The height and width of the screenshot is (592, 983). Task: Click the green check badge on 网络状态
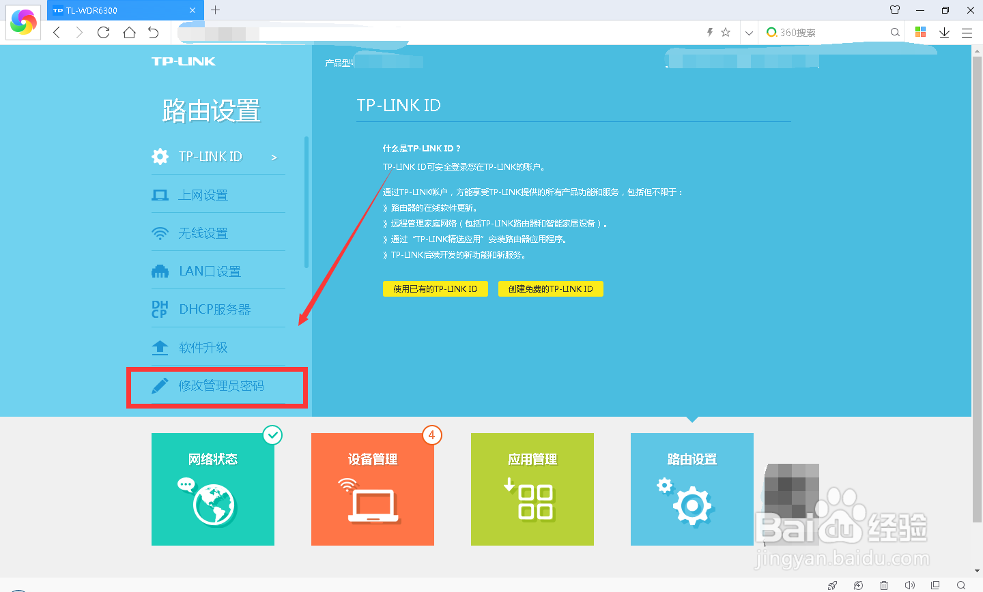point(272,434)
